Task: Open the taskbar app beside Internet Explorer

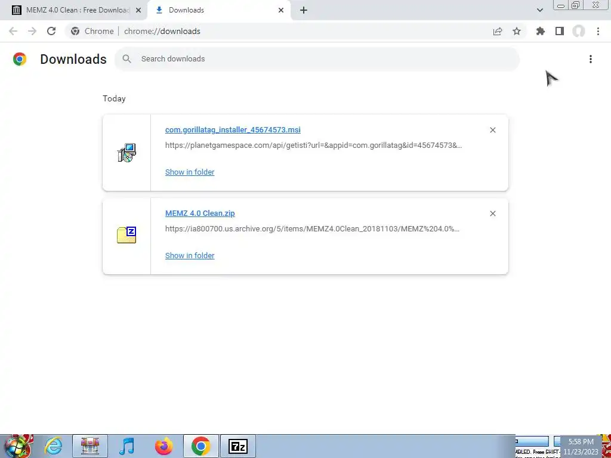Action: [x=90, y=446]
